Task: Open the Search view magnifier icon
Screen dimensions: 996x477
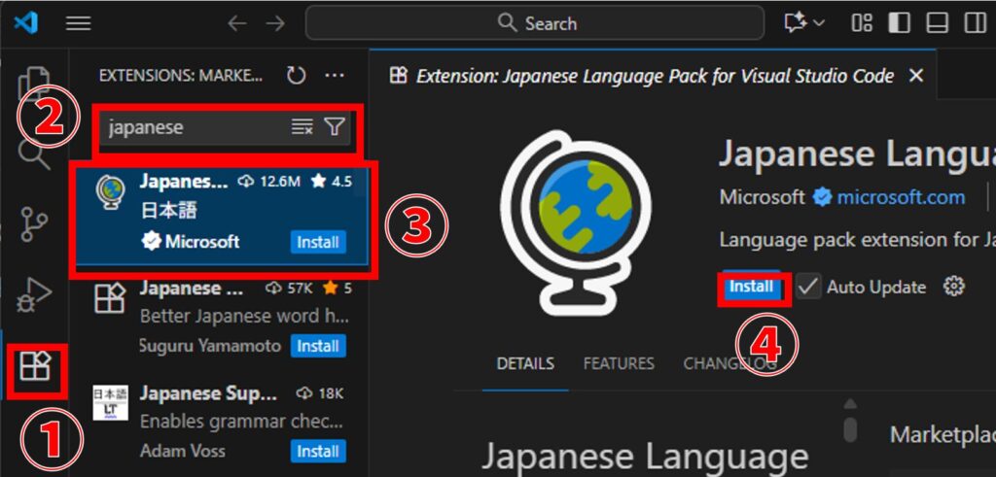Action: coord(34,155)
